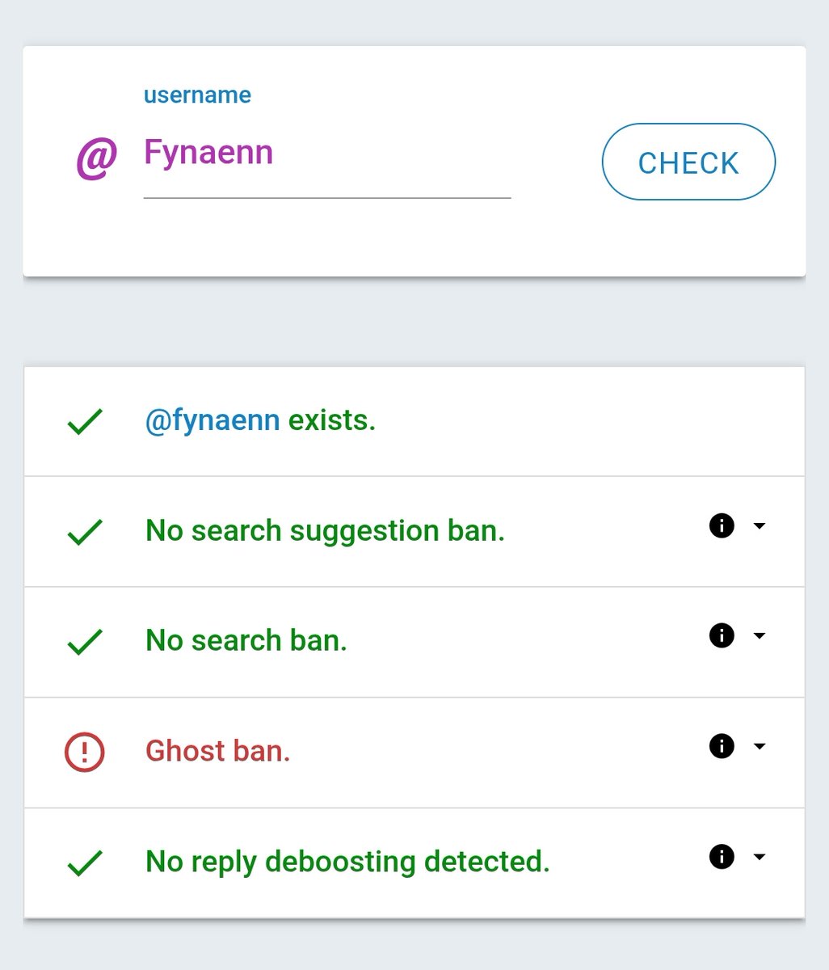This screenshot has height=970, width=829.
Task: Expand reply deboosting details arrow
Action: tap(759, 857)
